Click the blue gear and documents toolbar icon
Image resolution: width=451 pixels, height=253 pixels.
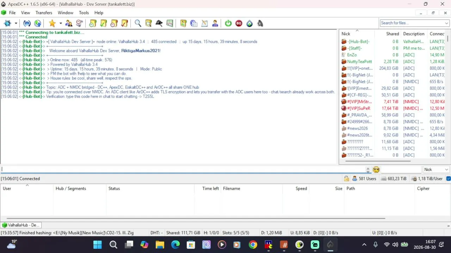click(194, 24)
